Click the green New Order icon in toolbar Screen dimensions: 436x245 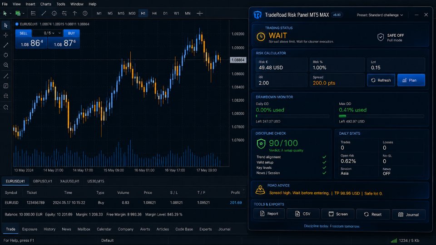(x=18, y=13)
